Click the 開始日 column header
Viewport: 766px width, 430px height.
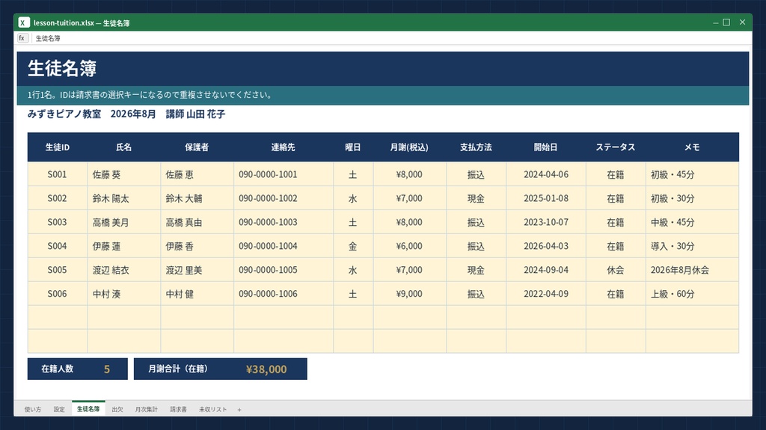coord(545,147)
